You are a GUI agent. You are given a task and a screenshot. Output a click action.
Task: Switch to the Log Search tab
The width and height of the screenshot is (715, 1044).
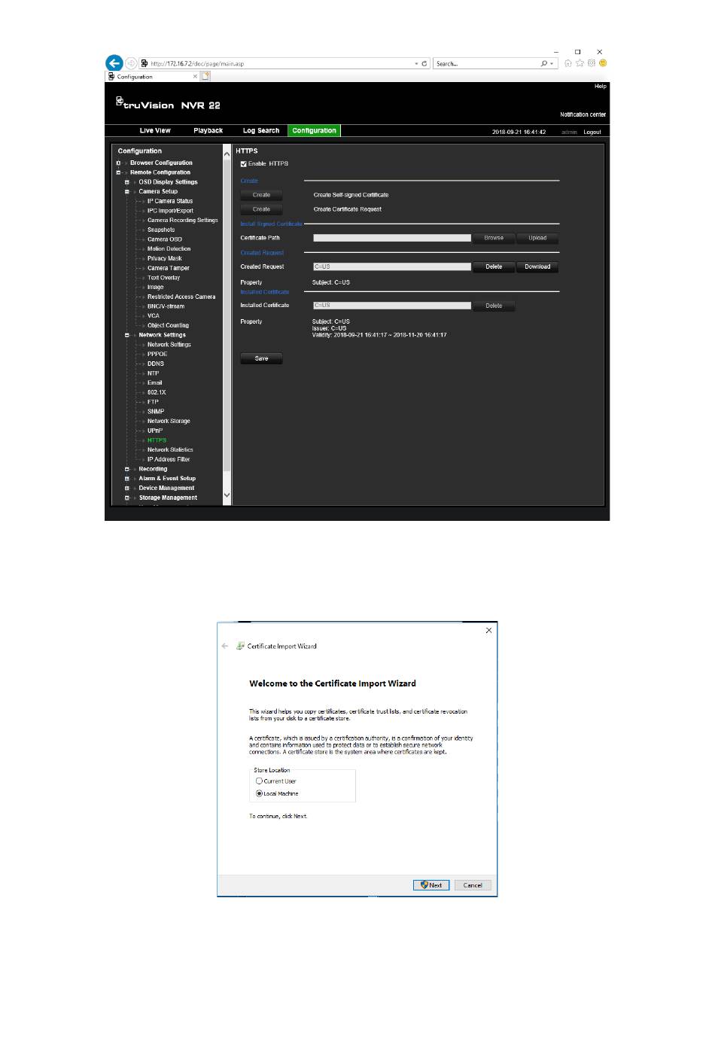click(x=261, y=131)
